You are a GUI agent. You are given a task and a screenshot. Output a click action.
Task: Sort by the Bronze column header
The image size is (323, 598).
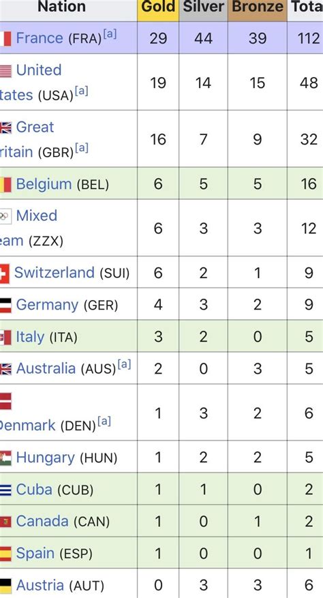click(x=258, y=7)
